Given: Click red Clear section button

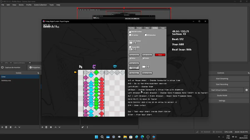Looking at the screenshot, I should 160,55.
